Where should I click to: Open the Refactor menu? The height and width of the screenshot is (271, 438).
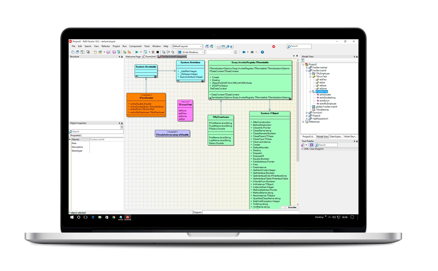coord(106,46)
